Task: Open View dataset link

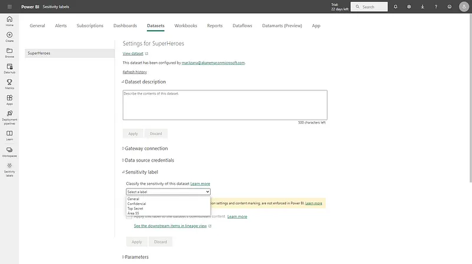Action: point(133,54)
